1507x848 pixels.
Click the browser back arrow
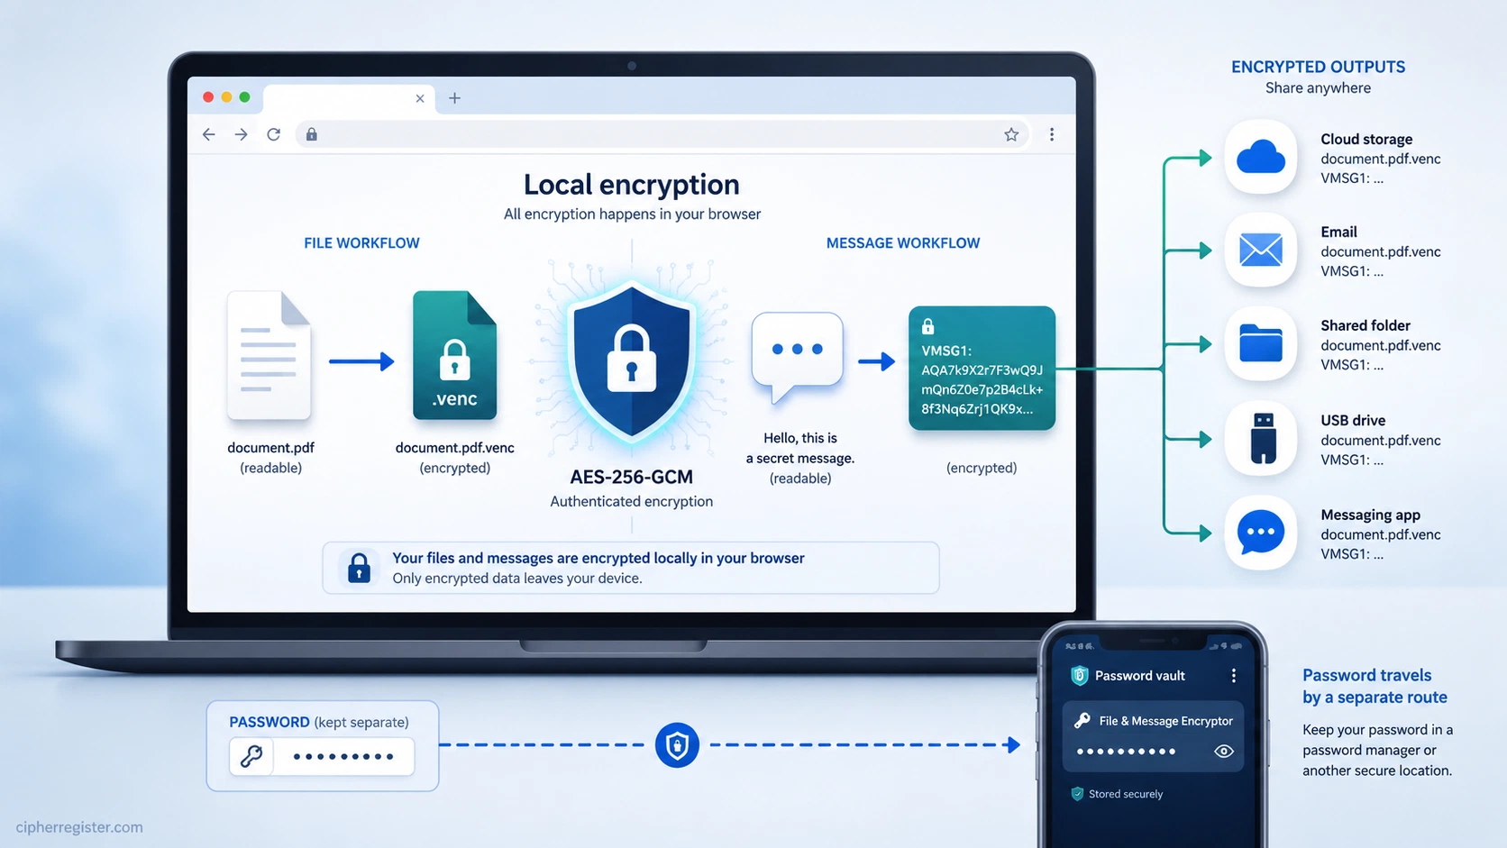(209, 134)
